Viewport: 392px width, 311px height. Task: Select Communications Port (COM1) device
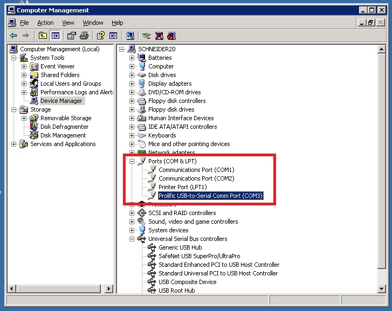click(x=196, y=170)
